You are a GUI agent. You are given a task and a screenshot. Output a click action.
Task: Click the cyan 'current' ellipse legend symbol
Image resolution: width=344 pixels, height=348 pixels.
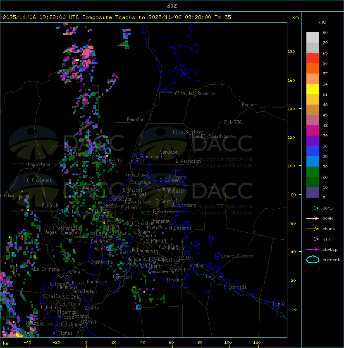(313, 260)
